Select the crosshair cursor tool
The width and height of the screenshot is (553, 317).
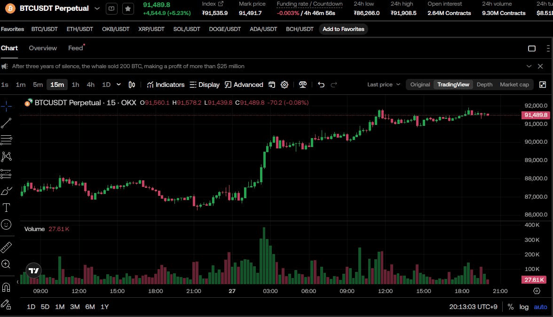[x=6, y=106]
